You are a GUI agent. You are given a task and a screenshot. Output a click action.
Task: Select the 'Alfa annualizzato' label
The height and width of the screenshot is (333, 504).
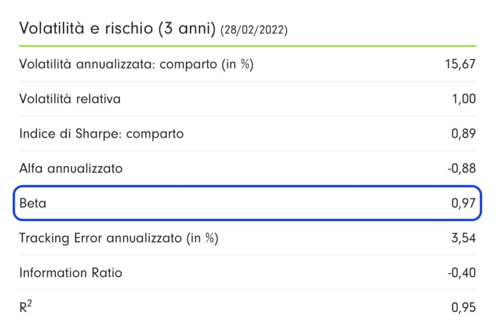pyautogui.click(x=70, y=169)
